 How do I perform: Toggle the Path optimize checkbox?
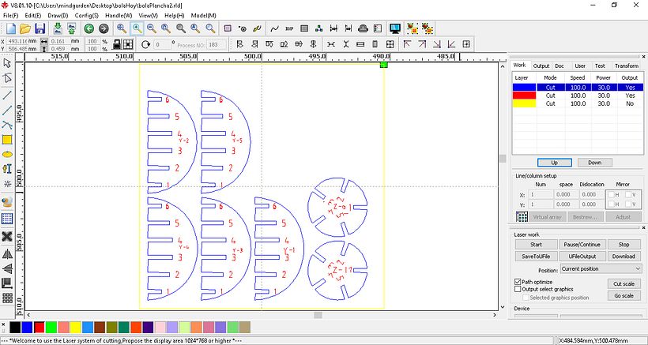tap(518, 282)
